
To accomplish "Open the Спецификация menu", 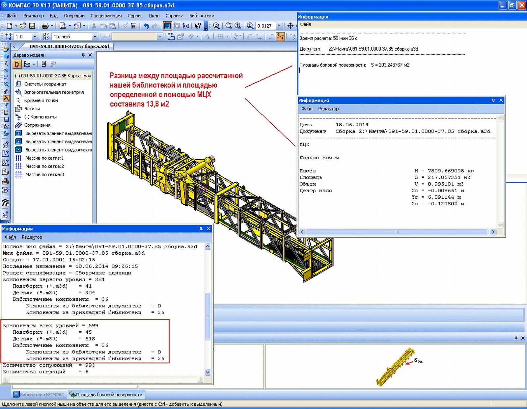I will [x=106, y=15].
